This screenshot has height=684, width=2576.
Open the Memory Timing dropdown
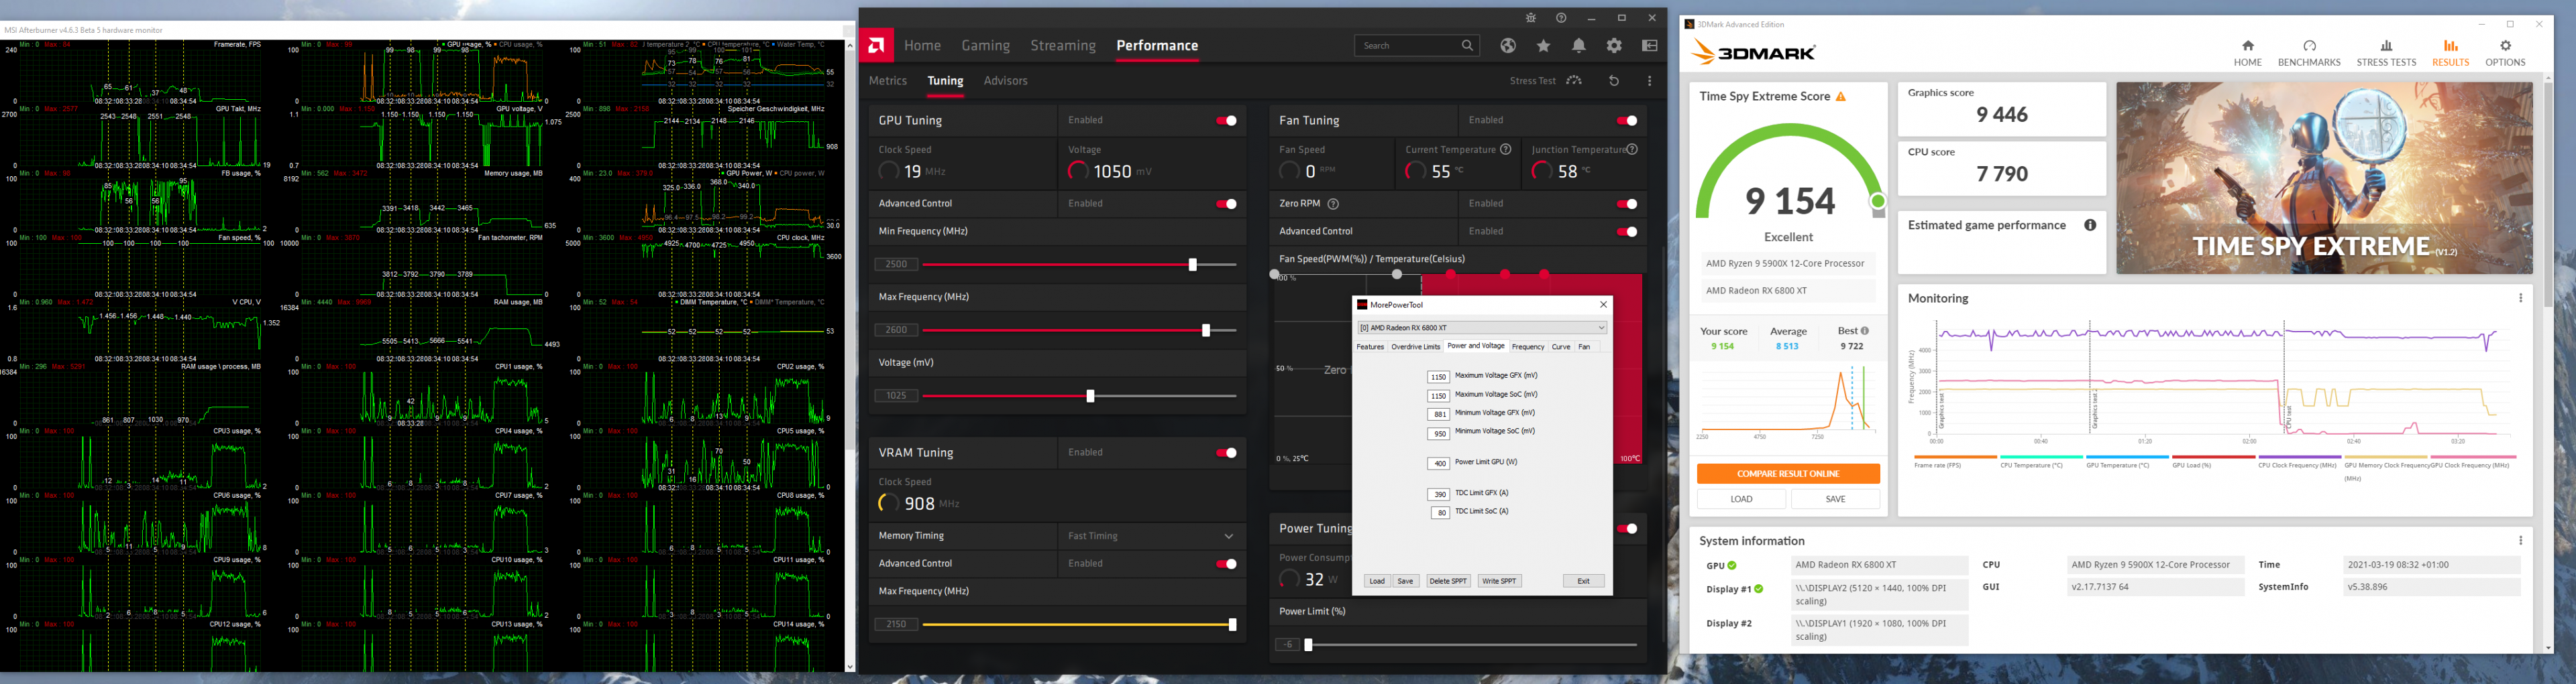coord(1152,536)
